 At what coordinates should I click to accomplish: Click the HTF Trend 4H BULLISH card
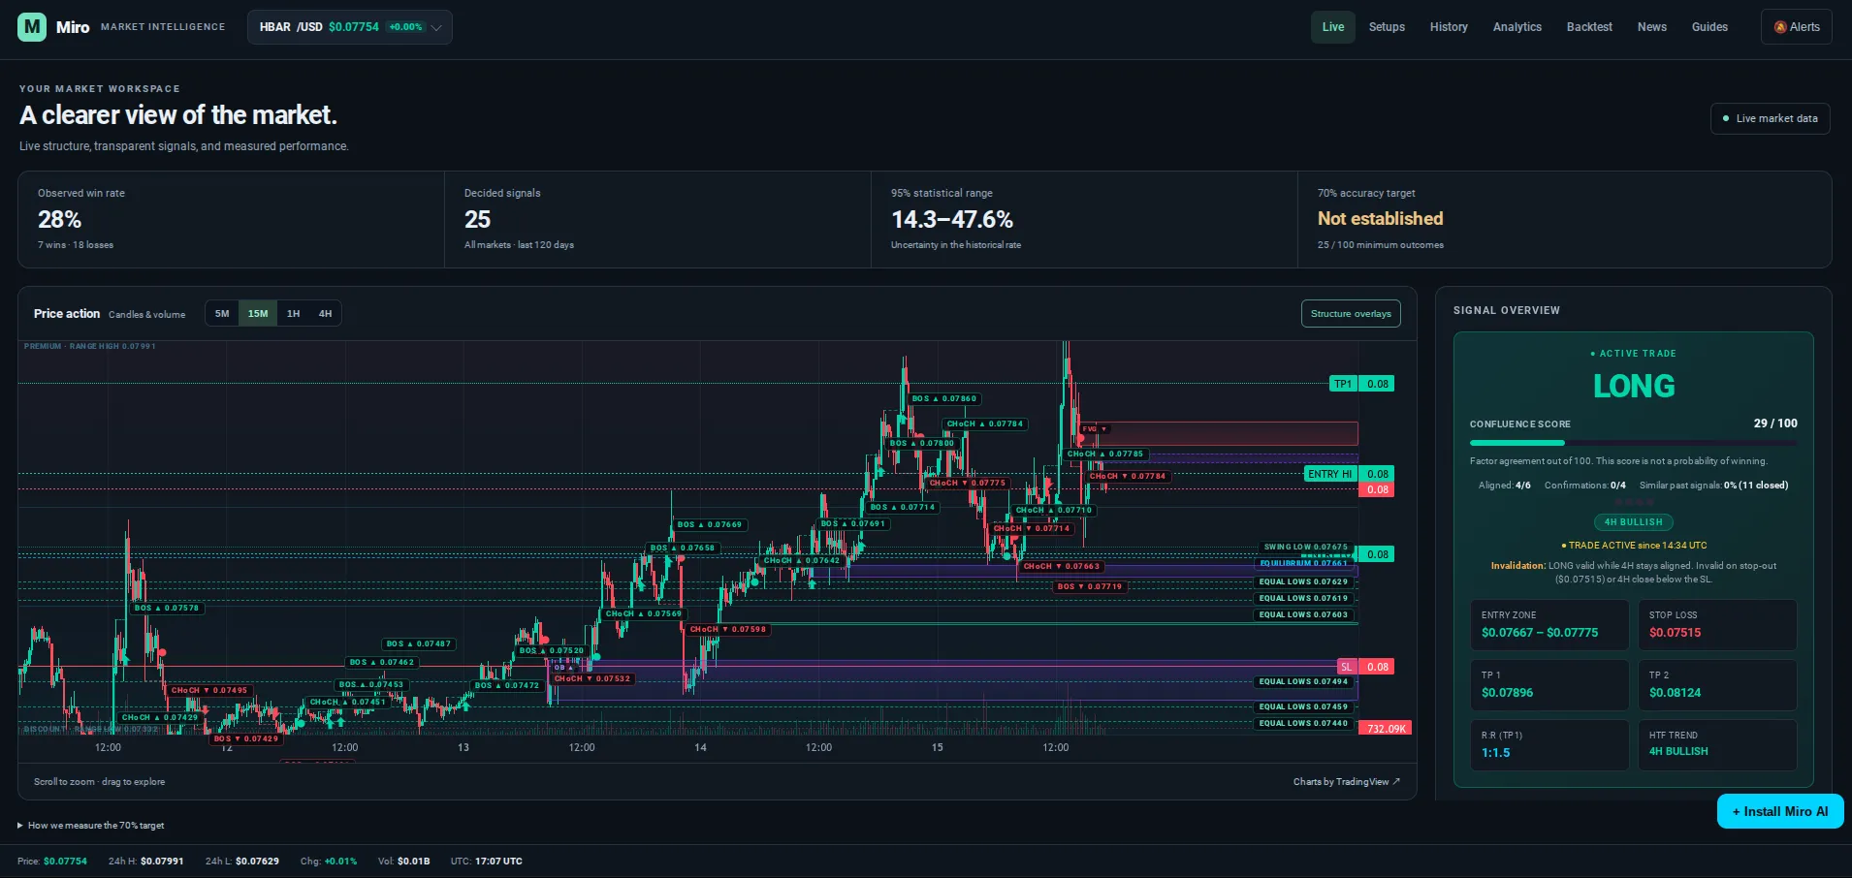(x=1717, y=745)
